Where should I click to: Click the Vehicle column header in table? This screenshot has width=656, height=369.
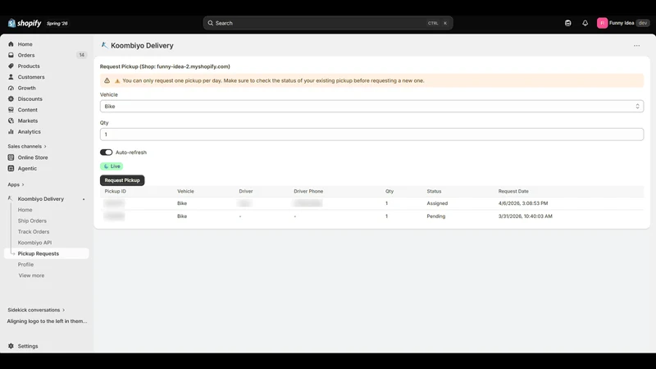[185, 191]
